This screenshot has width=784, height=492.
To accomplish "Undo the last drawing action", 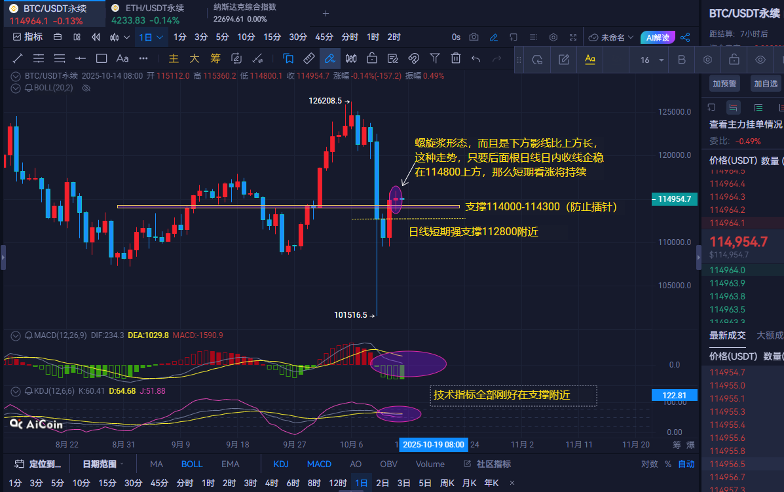I will 476,58.
